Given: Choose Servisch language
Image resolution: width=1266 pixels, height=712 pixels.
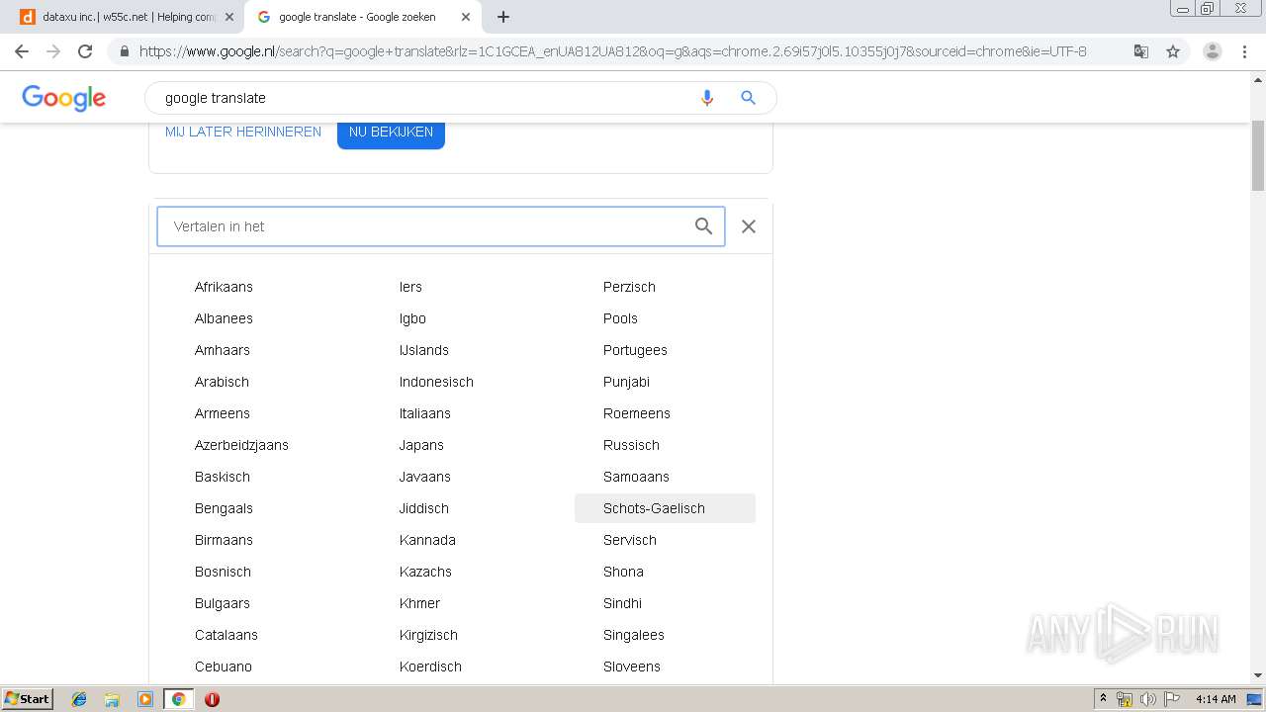Looking at the screenshot, I should coord(630,540).
